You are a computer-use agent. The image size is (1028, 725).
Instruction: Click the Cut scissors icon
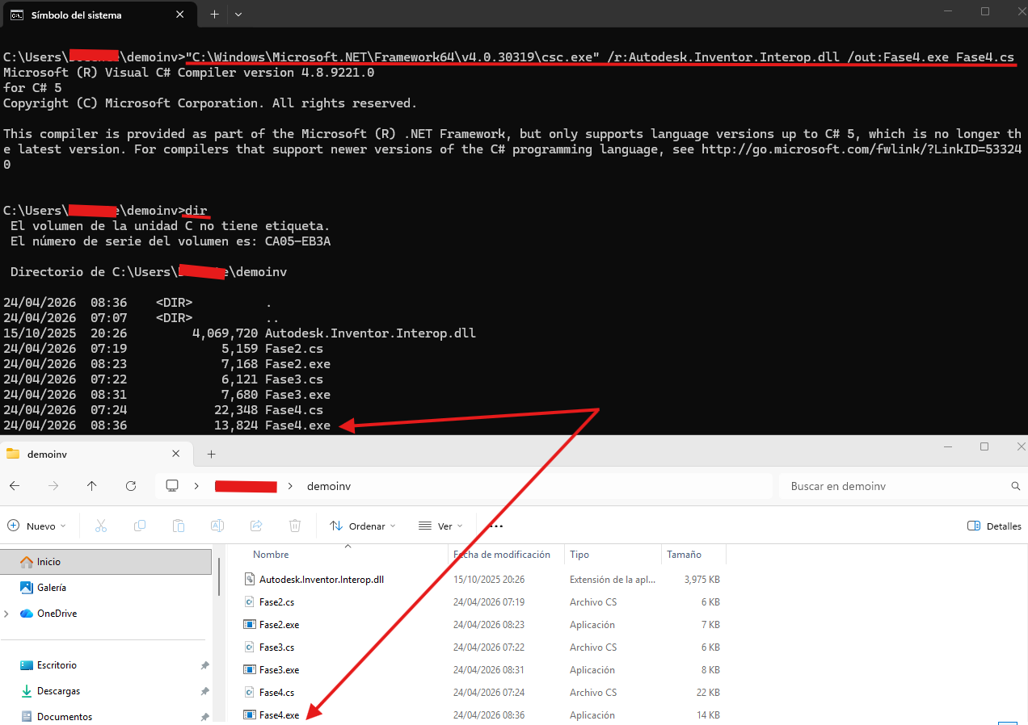click(x=101, y=526)
